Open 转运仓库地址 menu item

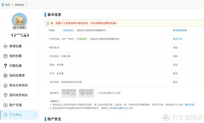(19, 85)
